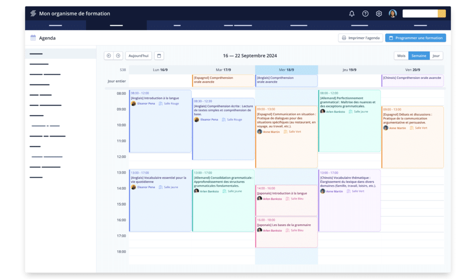The image size is (476, 279).
Task: Open Japonais Les bases de la grammaire event
Action: pyautogui.click(x=286, y=232)
